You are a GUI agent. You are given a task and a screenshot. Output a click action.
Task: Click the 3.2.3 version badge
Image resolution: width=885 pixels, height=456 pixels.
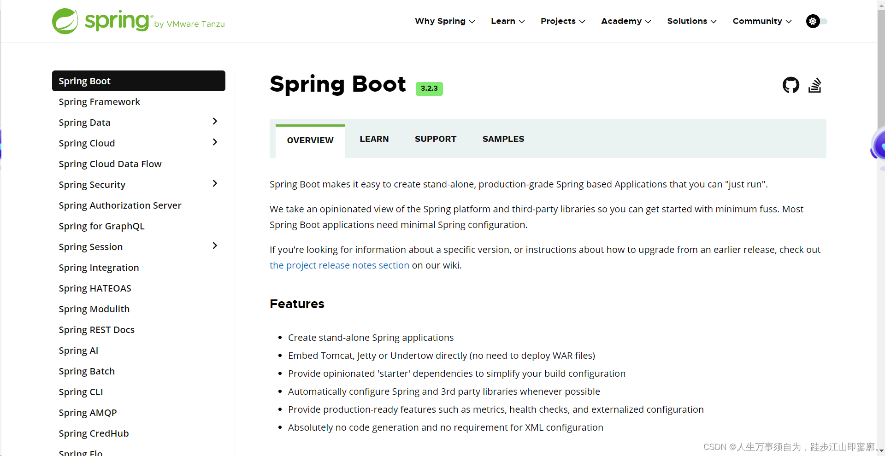(429, 88)
